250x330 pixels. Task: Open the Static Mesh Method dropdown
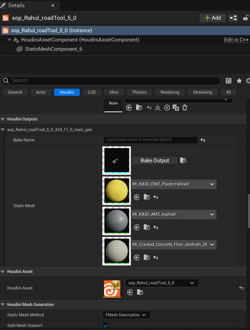[x=126, y=315]
